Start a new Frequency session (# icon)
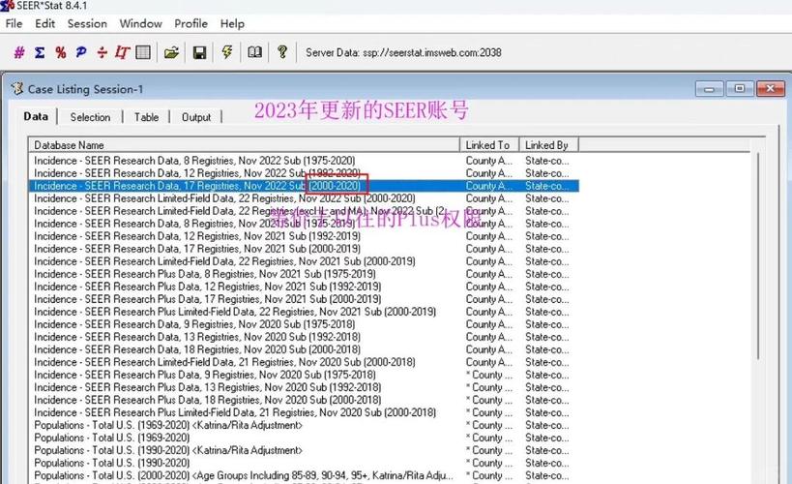Viewport: 792px width, 484px height. pyautogui.click(x=19, y=52)
